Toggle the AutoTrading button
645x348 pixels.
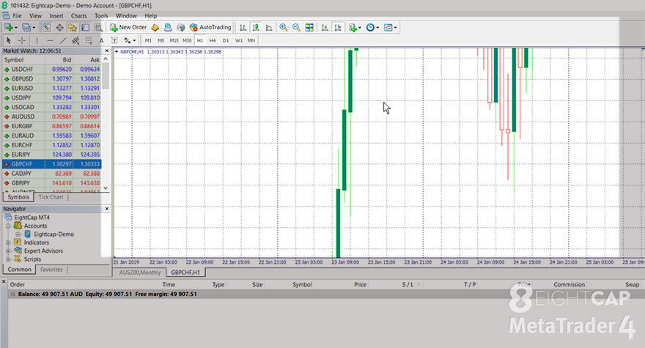pyautogui.click(x=210, y=27)
